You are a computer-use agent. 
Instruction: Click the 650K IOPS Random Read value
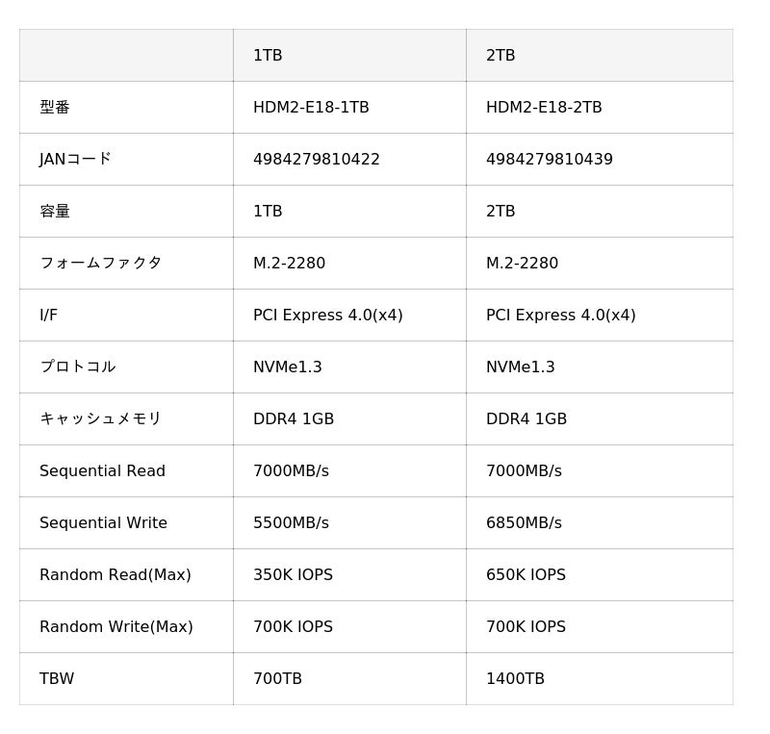[x=526, y=575]
